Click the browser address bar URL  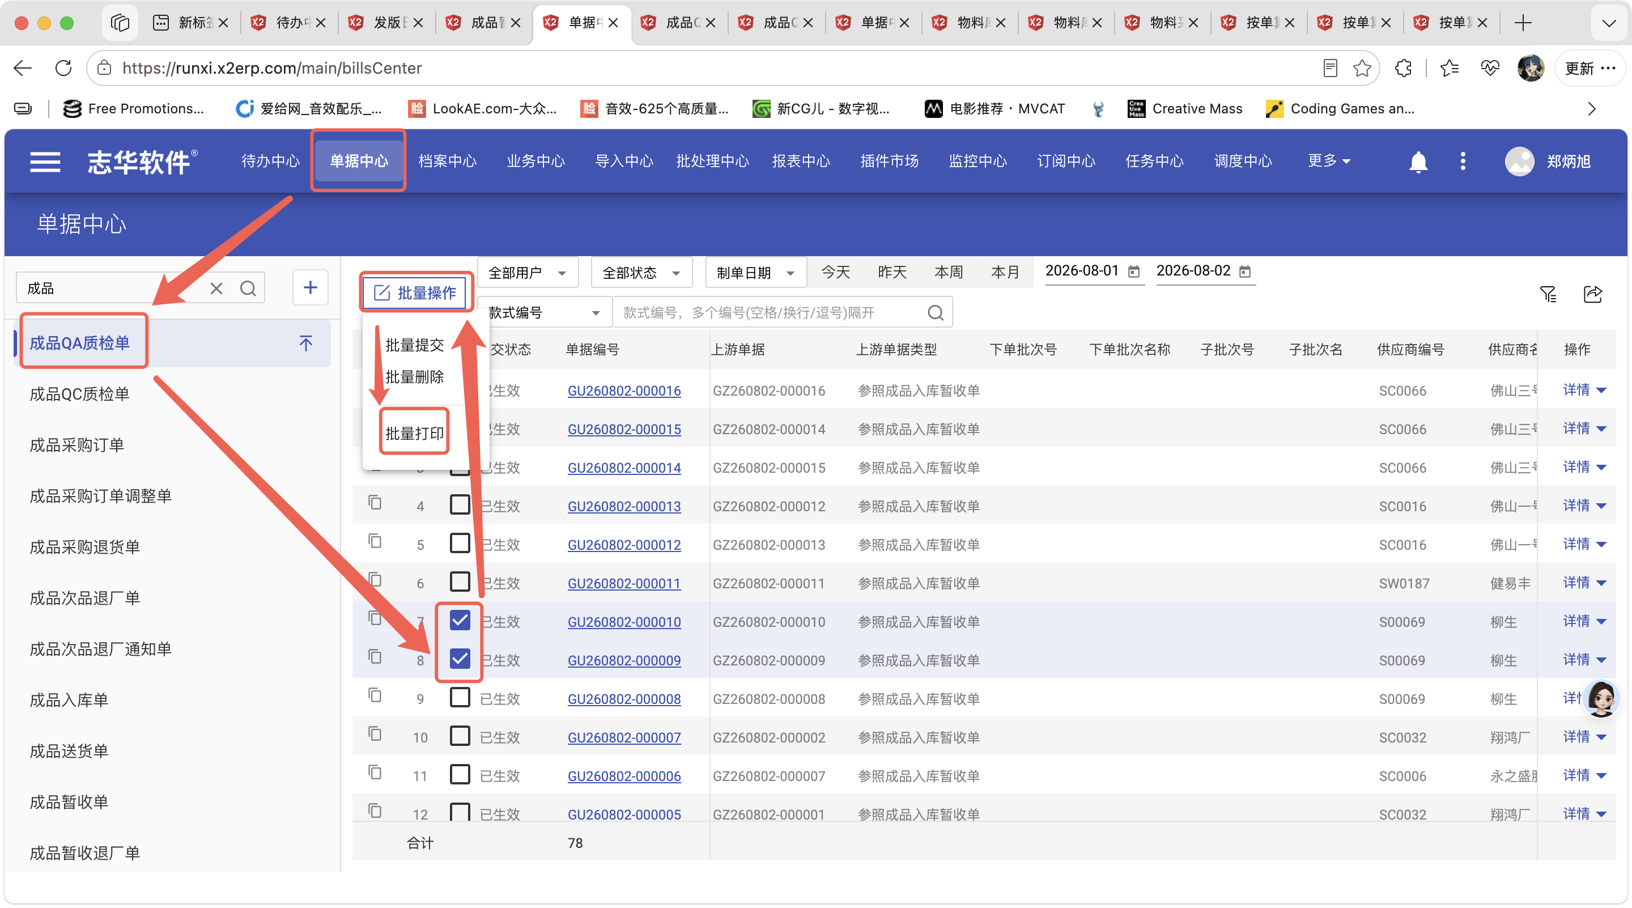pos(273,68)
